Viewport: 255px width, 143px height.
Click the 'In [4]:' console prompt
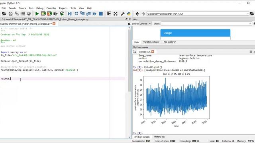click(138, 133)
